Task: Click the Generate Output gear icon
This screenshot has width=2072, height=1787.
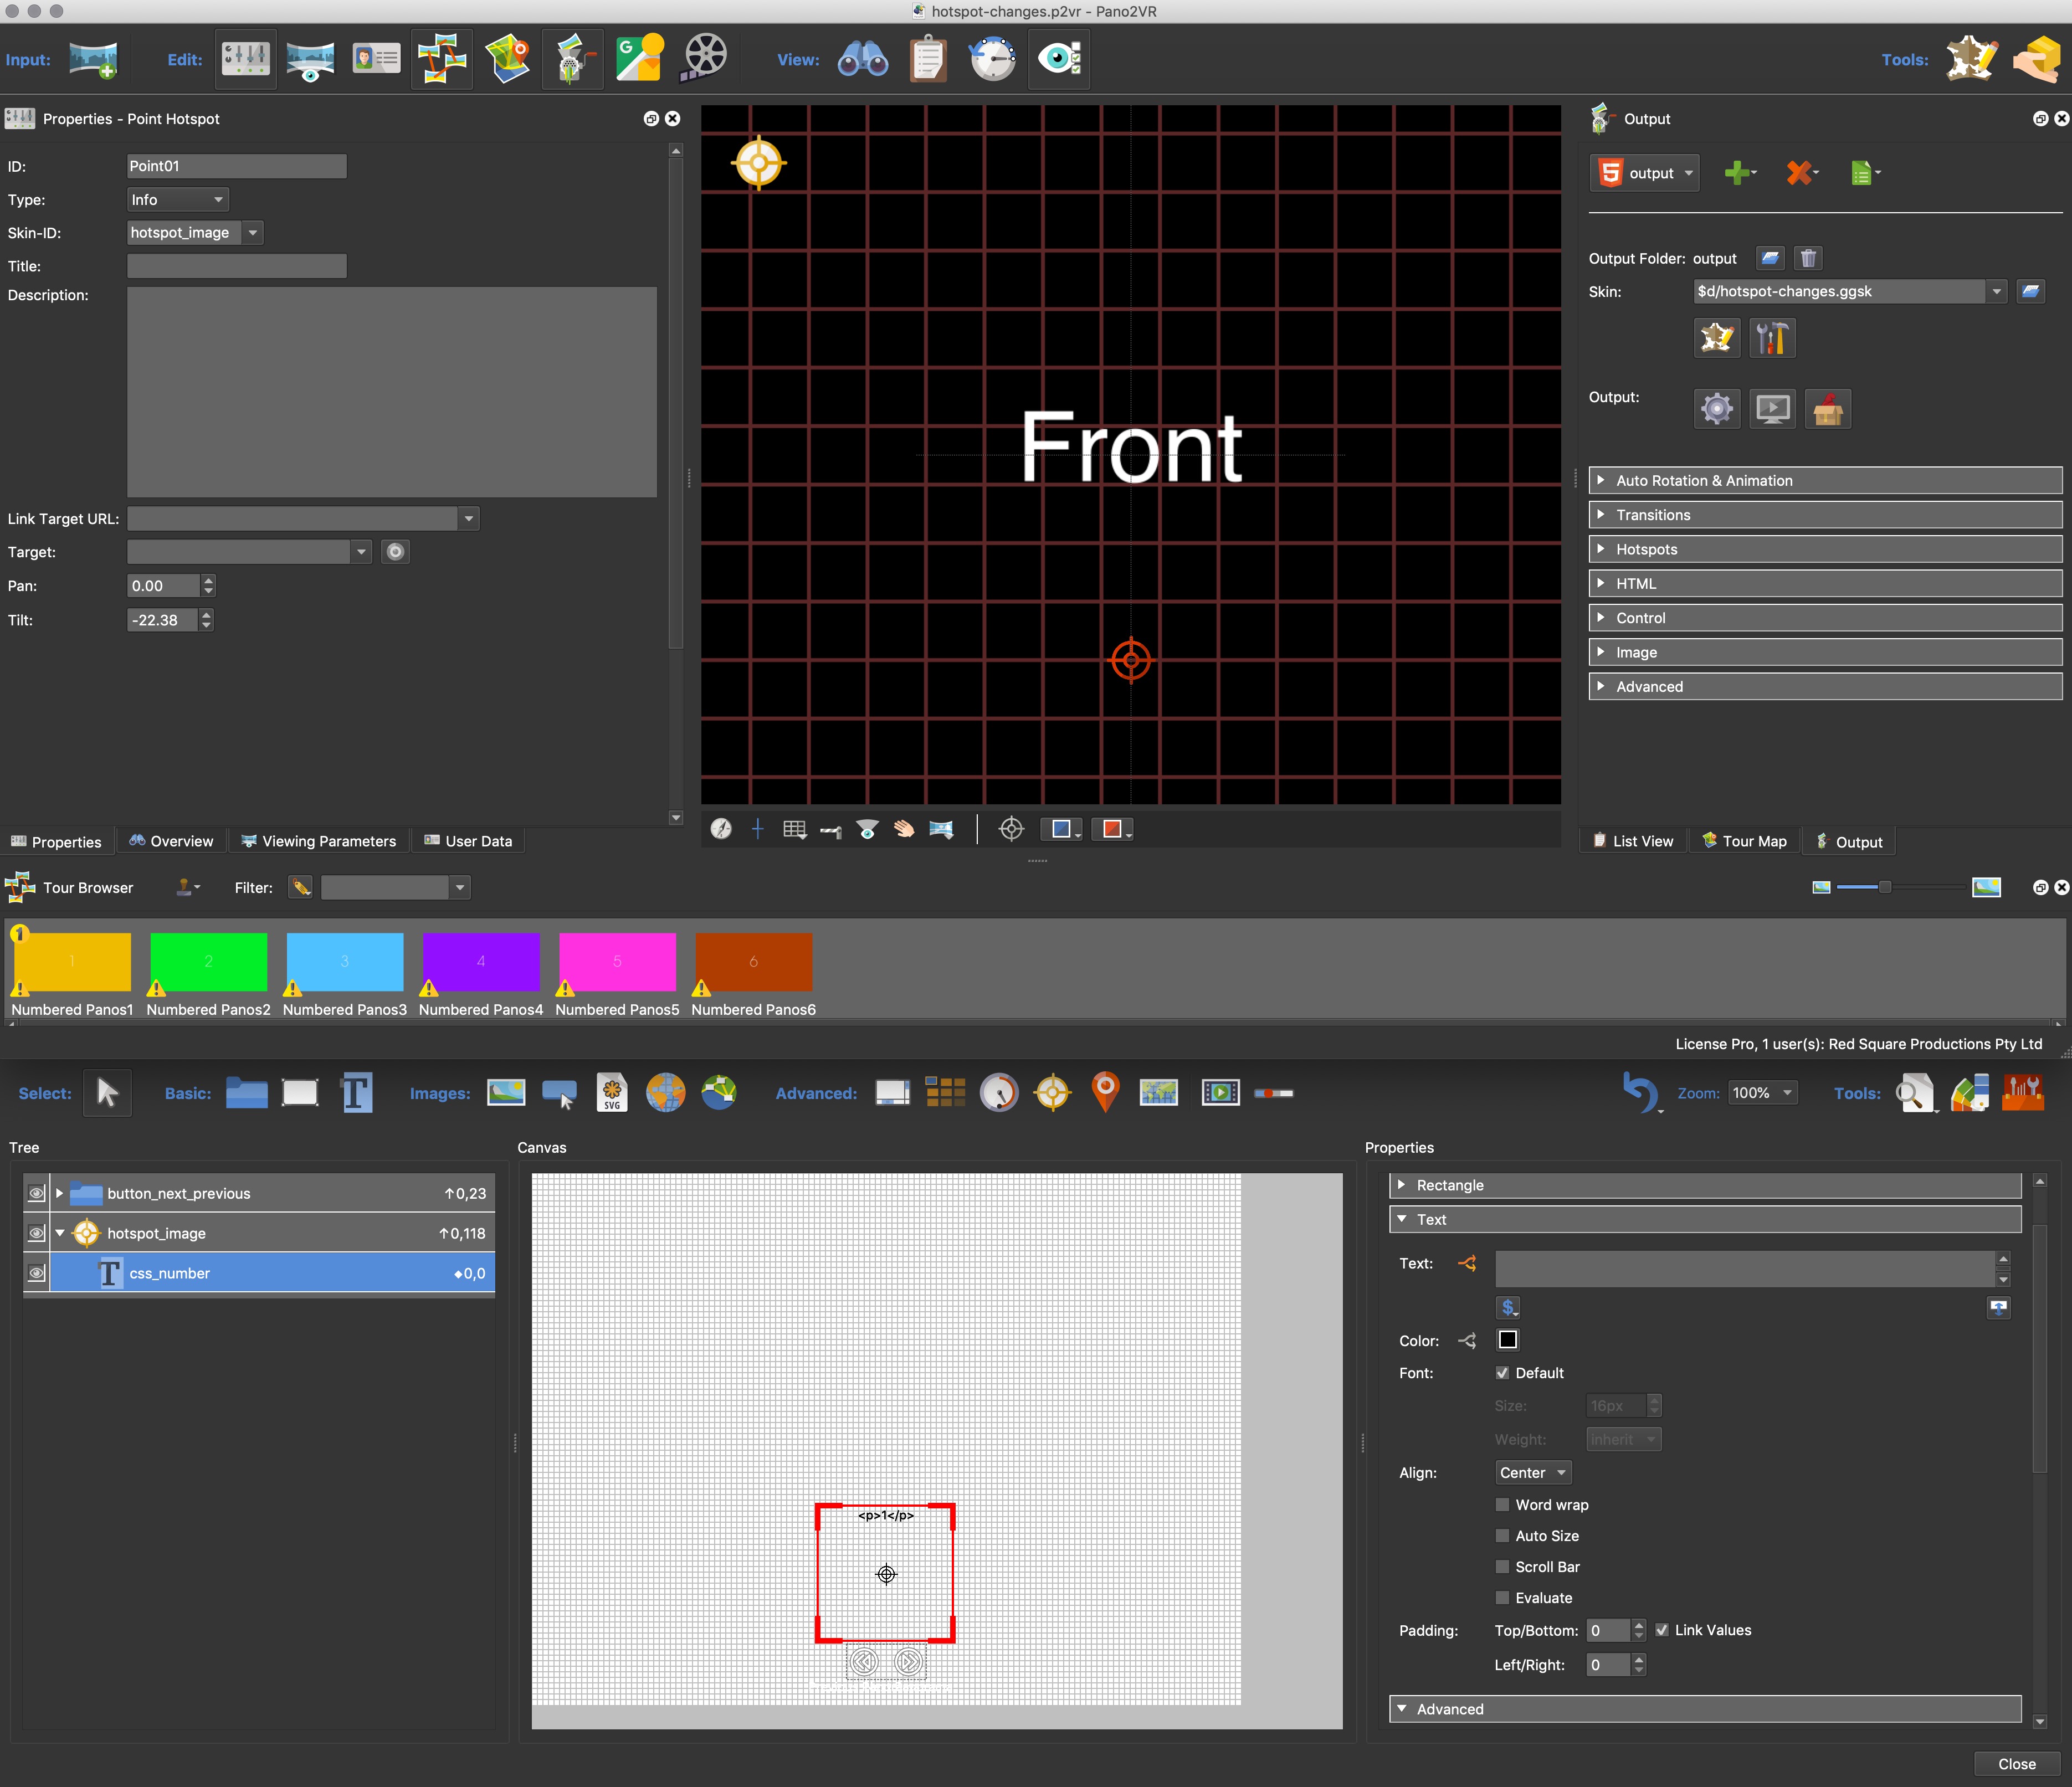Action: click(x=1717, y=409)
